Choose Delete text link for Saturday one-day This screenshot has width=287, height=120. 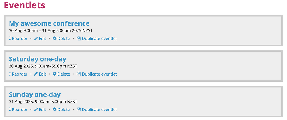tap(64, 74)
